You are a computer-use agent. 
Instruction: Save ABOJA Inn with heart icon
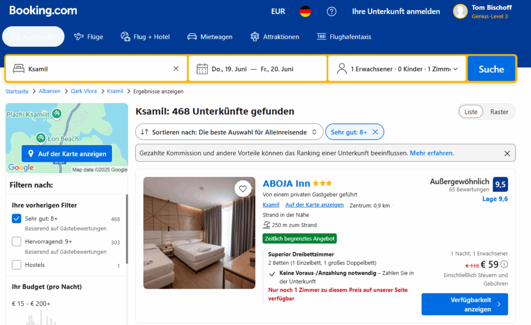click(x=243, y=189)
